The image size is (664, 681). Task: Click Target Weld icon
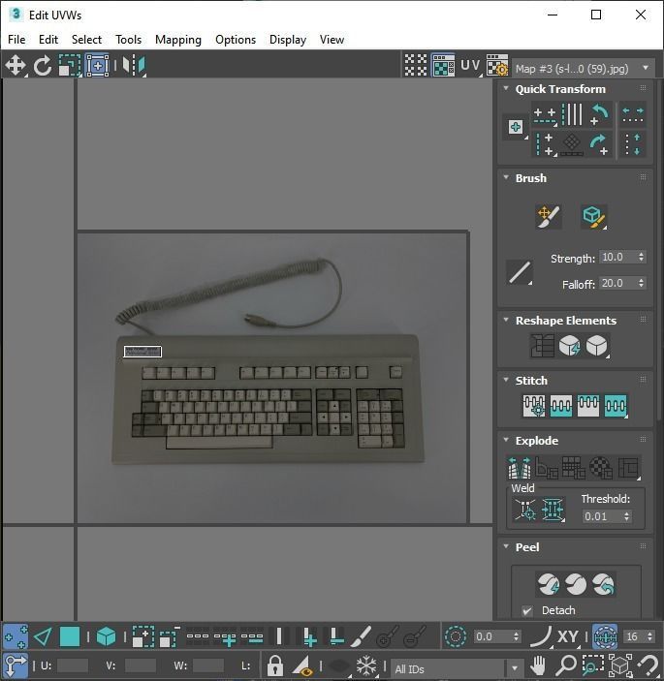coord(525,510)
